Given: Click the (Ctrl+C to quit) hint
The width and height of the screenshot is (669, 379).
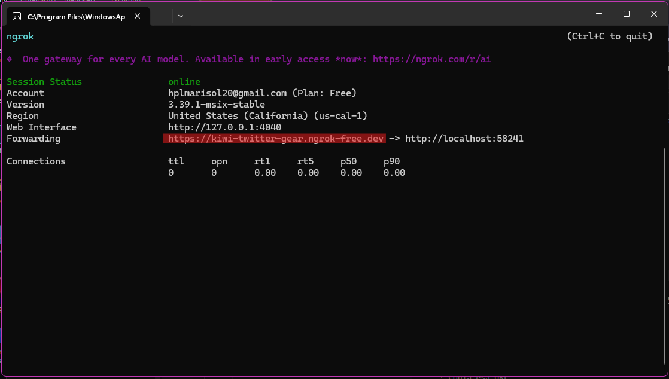Looking at the screenshot, I should (x=610, y=36).
